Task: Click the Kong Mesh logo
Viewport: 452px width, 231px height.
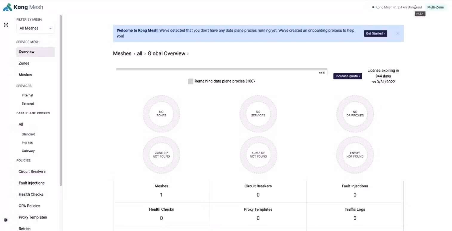Action: click(23, 7)
